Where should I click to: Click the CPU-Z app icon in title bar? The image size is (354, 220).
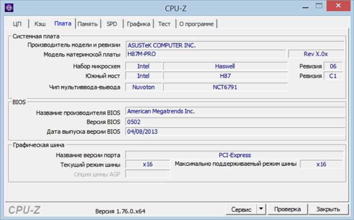point(9,8)
